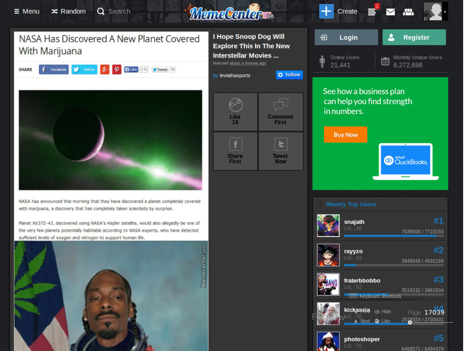Like the meme with the smiley button
The image size is (469, 351).
tap(235, 112)
